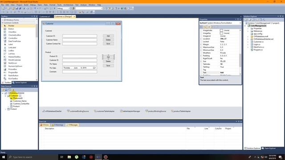The image size is (285, 160).
Task: Click the Customer section Delete button
Action: point(108,40)
